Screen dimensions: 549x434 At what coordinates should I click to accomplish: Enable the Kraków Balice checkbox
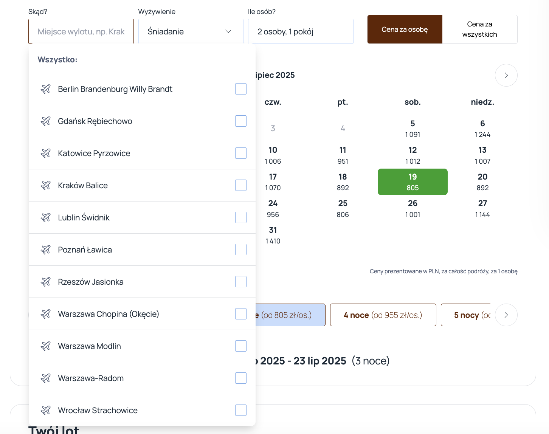241,185
